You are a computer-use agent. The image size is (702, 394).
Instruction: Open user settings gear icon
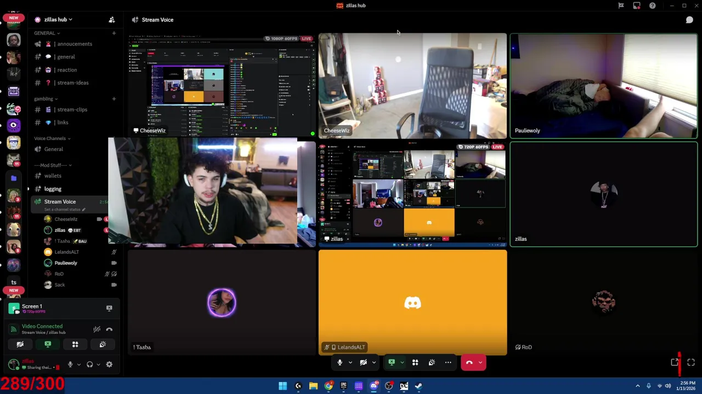pos(109,364)
